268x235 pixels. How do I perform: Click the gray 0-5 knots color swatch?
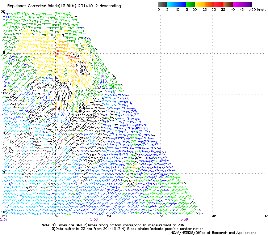pos(162,4)
